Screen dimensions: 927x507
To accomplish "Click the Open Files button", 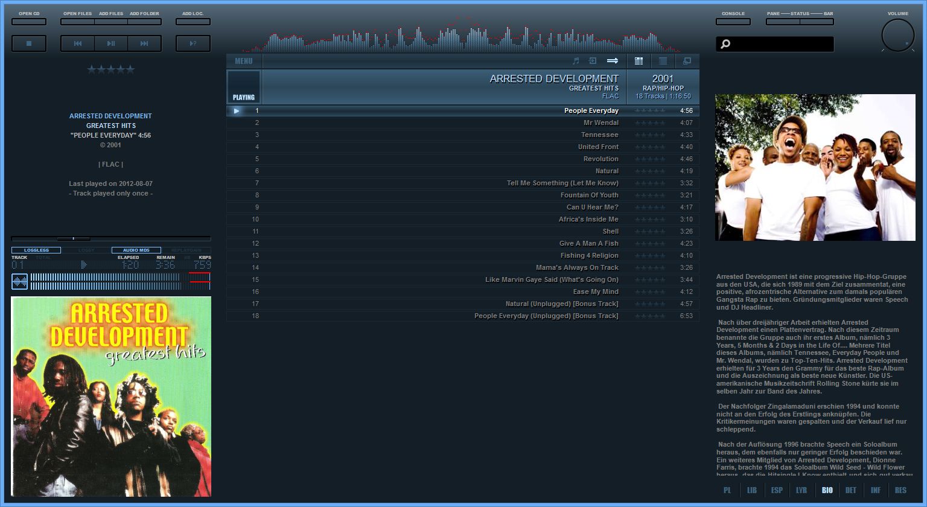I will (77, 22).
